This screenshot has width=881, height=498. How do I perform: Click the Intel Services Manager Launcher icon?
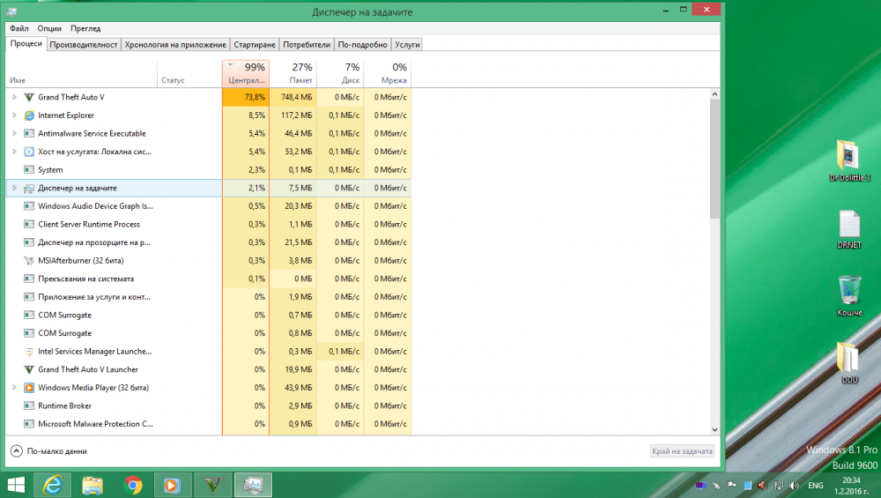[x=29, y=352]
